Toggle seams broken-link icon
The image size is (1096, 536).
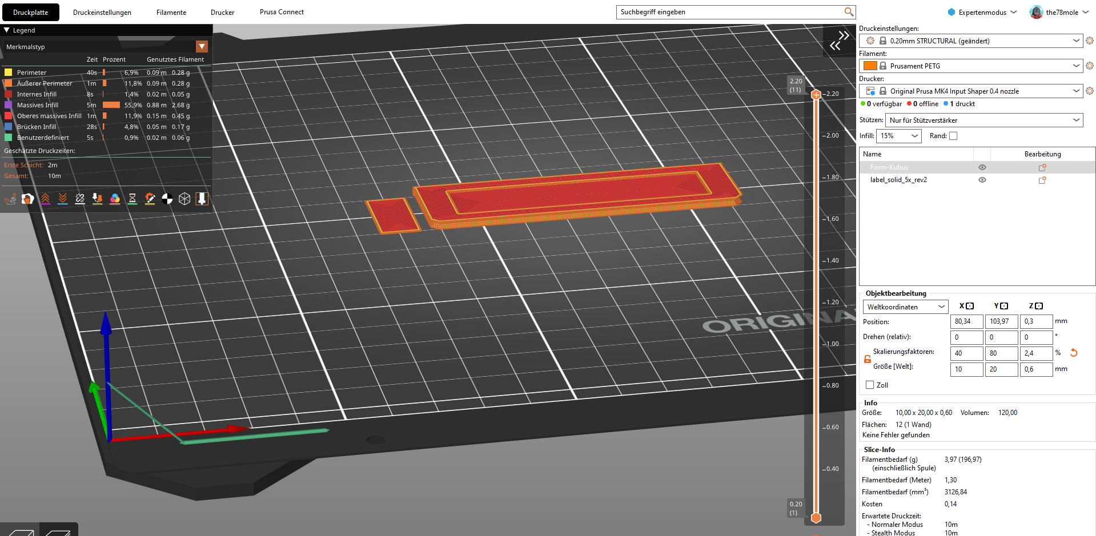pyautogui.click(x=80, y=199)
